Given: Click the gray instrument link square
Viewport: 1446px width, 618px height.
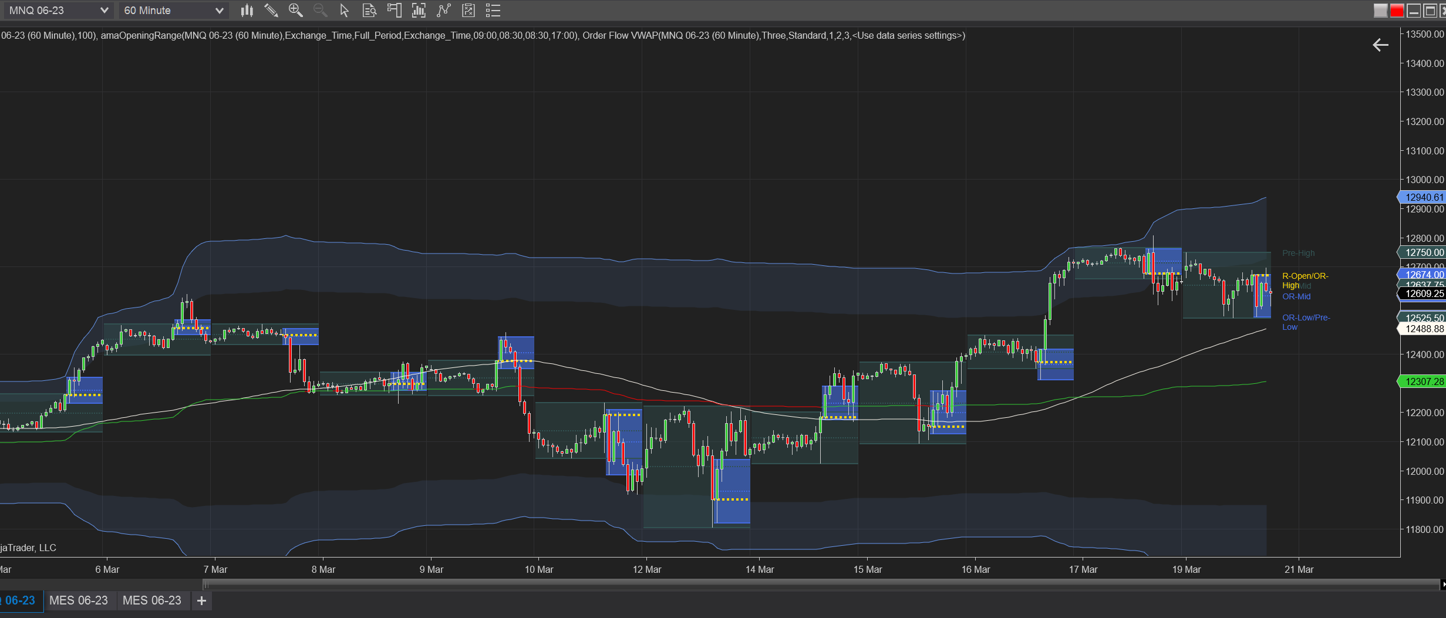Looking at the screenshot, I should pyautogui.click(x=1381, y=11).
